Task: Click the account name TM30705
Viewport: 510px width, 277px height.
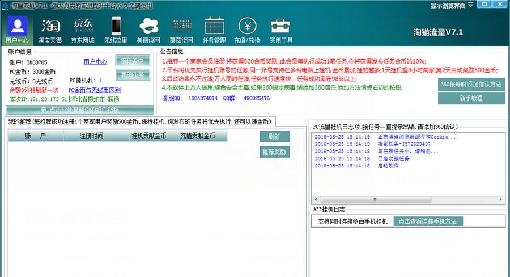Action: coord(37,62)
